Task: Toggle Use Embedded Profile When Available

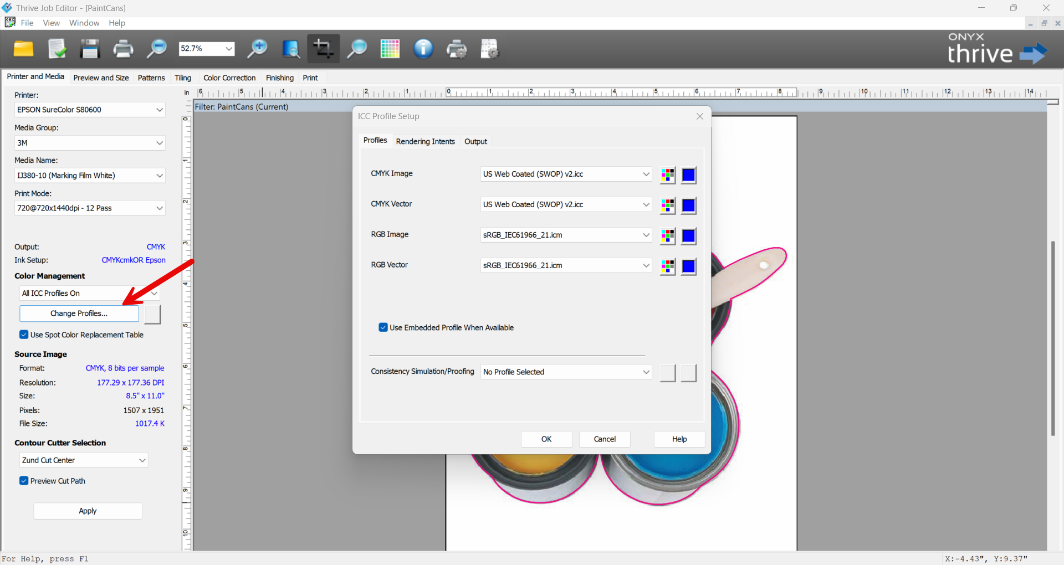Action: [x=383, y=327]
